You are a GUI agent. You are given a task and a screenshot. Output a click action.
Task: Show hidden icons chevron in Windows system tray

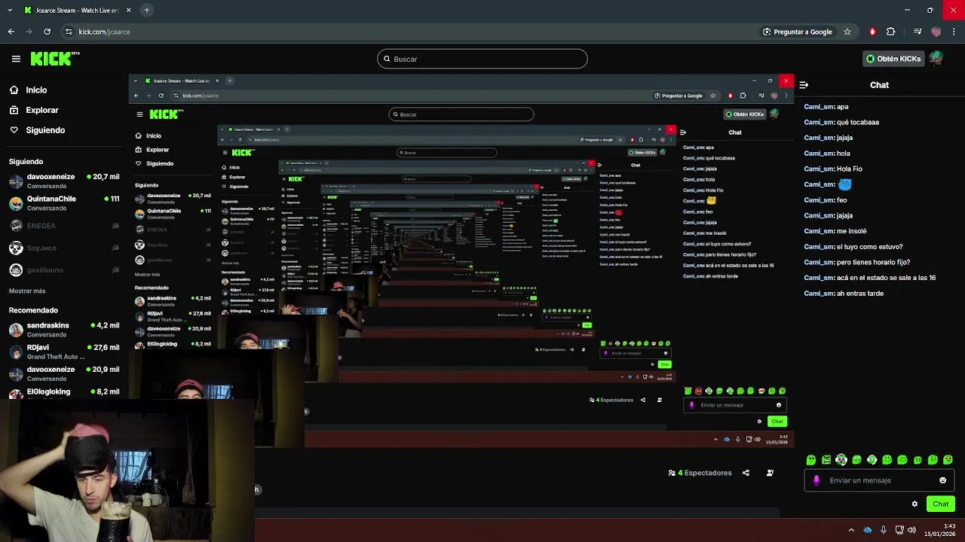[x=851, y=530]
